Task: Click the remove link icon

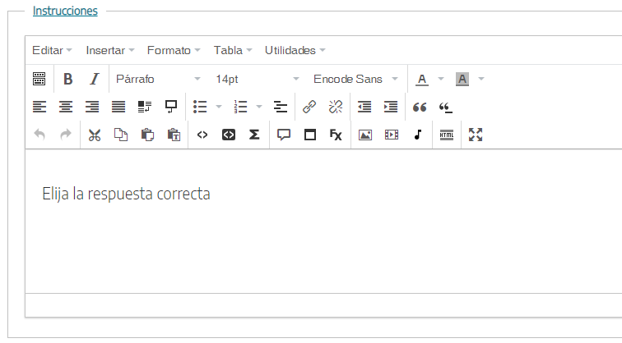Action: (335, 107)
